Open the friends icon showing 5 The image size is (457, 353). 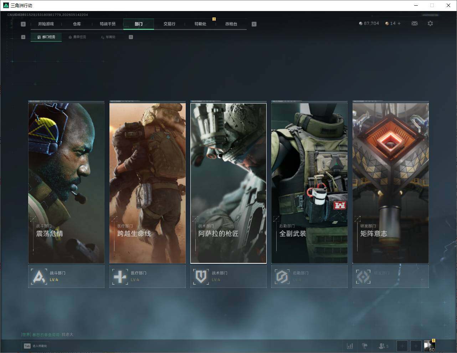(x=384, y=346)
